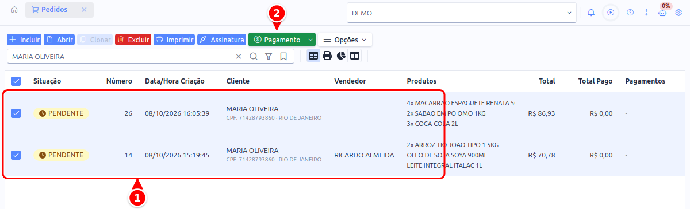Click the green Pagamento button
Image resolution: width=690 pixels, height=209 pixels.
tap(277, 40)
